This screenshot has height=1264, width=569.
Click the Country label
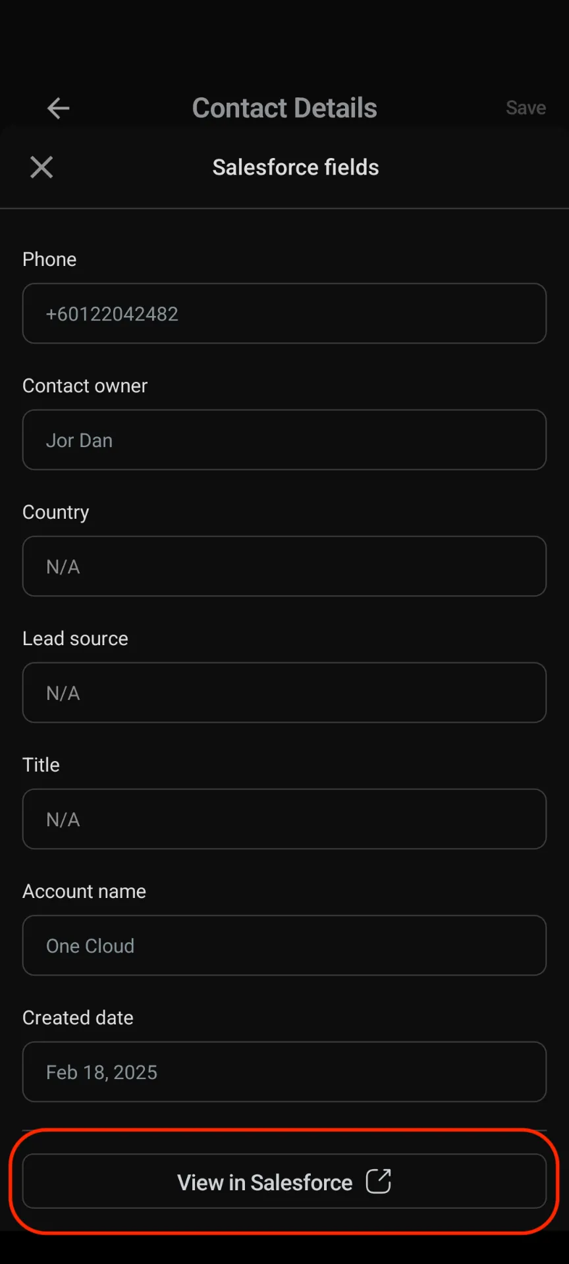click(56, 512)
